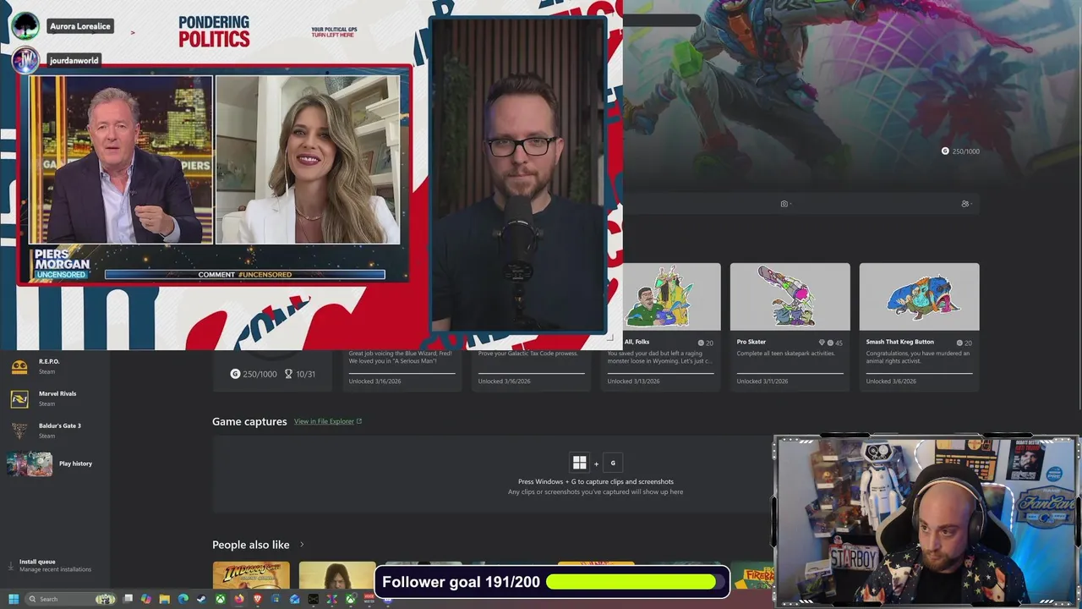Click the taskbar Search box
Screen dimensions: 1082x609
(71, 599)
